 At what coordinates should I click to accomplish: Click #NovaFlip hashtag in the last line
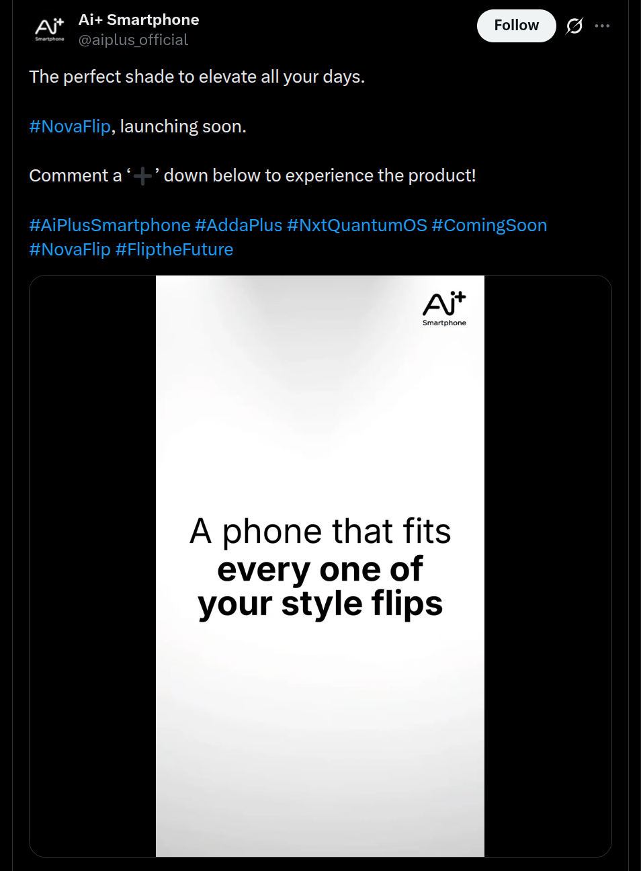tap(70, 249)
